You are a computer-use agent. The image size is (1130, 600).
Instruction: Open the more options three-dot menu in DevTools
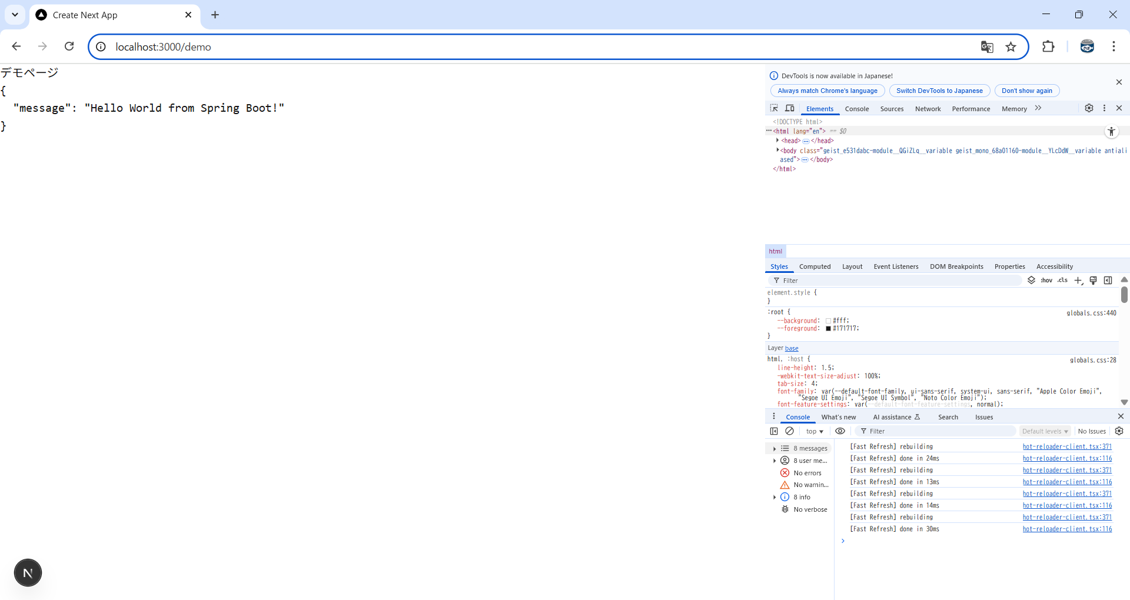pyautogui.click(x=1104, y=108)
